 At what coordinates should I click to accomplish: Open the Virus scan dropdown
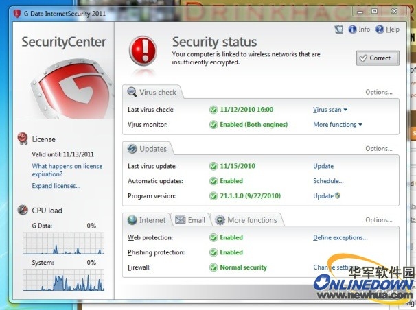(x=330, y=110)
